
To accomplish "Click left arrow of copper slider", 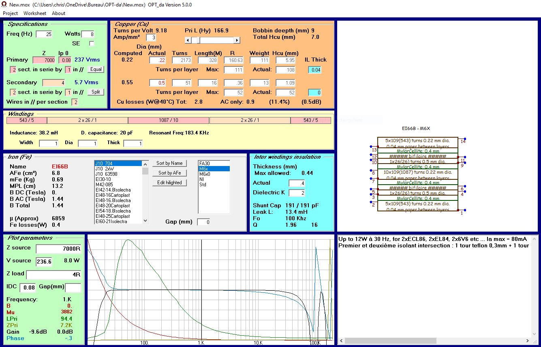I will point(188,40).
